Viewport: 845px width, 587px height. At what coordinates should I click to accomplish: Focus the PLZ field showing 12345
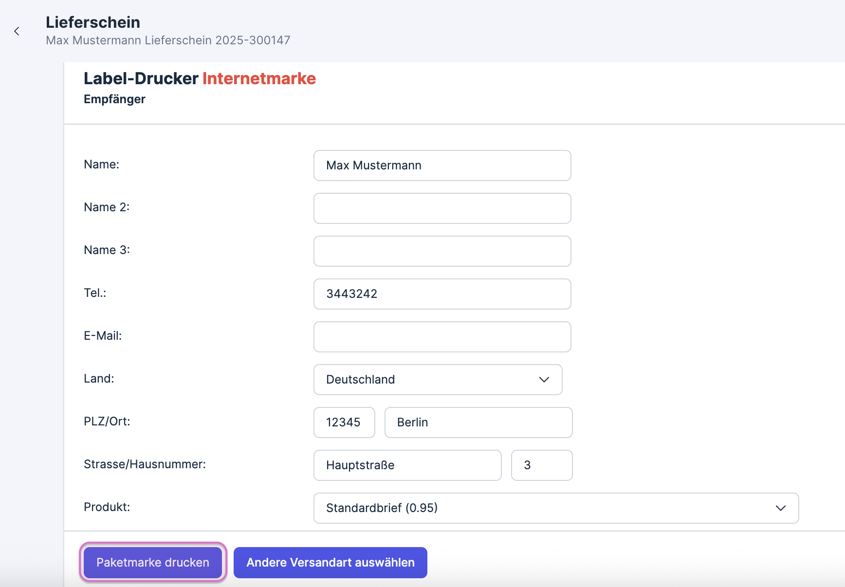344,422
